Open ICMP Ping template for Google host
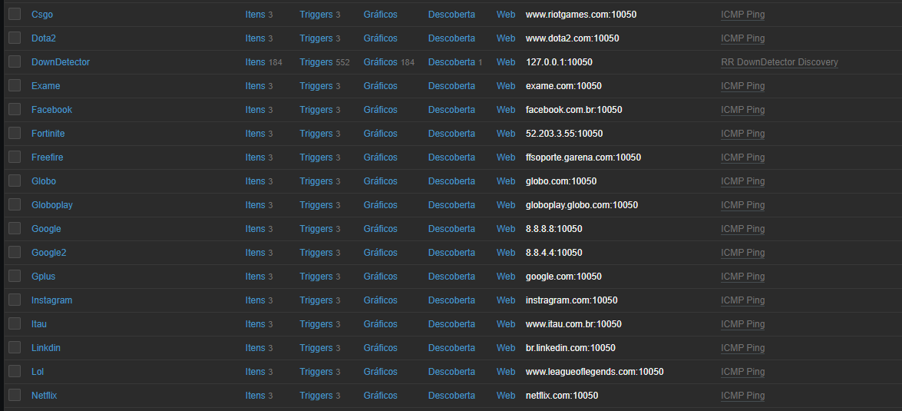Image resolution: width=902 pixels, height=411 pixels. (742, 228)
